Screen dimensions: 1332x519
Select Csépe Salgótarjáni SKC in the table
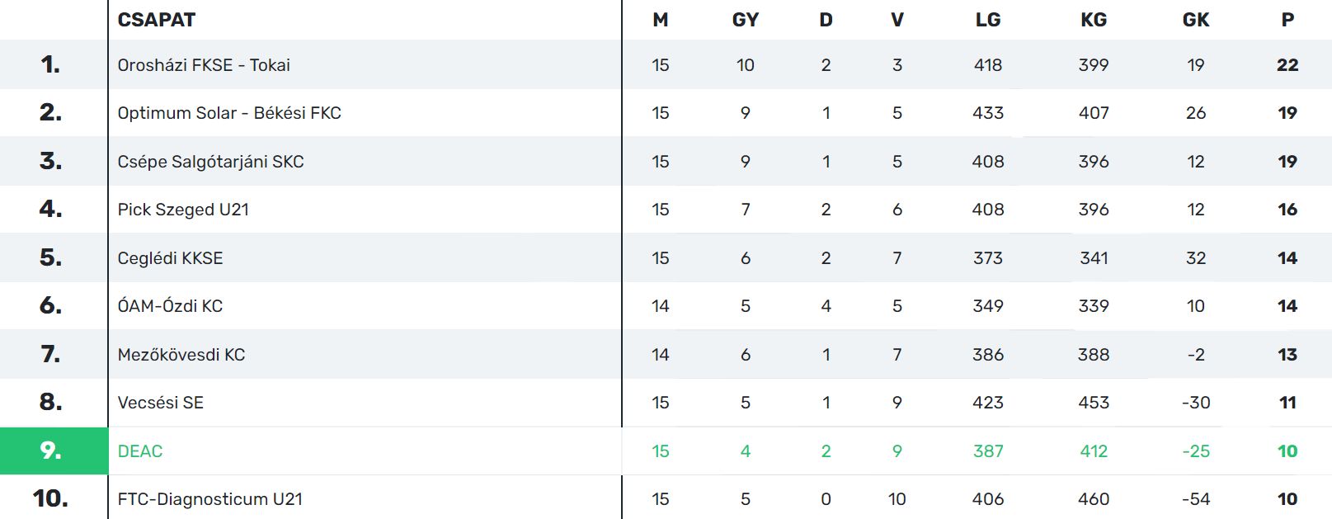pos(210,162)
